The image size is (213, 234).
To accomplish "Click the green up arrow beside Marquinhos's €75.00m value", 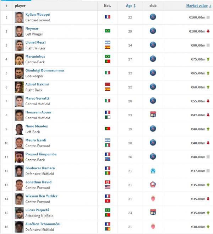I will 208,59.
